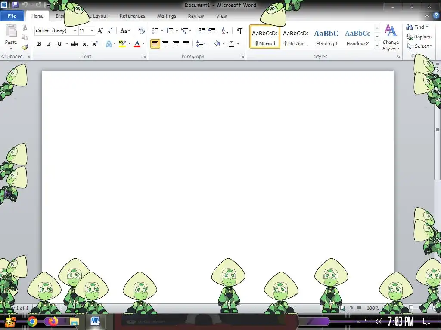Apply the Heading 1 style
441x330 pixels.
click(327, 37)
